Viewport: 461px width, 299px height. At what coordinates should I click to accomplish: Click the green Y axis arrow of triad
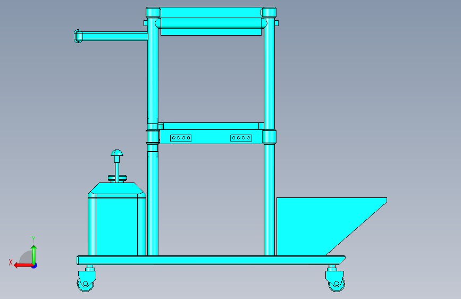click(x=34, y=255)
